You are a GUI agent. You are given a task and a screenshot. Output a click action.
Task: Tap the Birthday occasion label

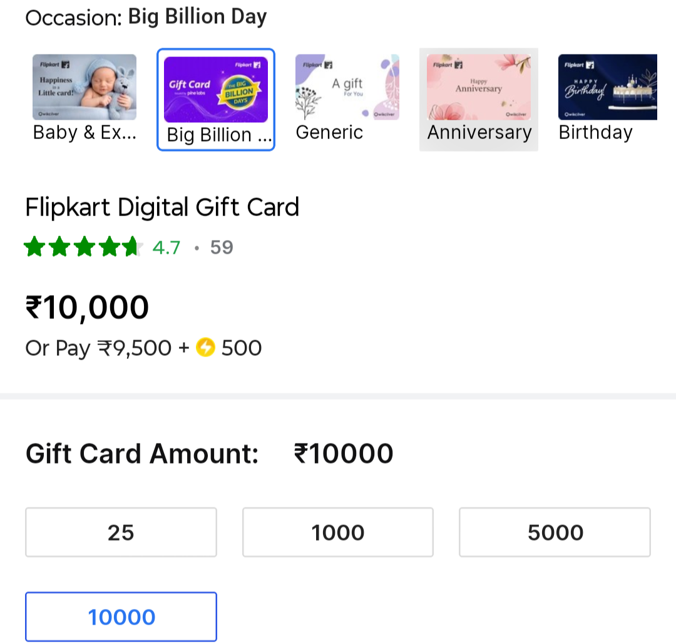click(x=595, y=133)
